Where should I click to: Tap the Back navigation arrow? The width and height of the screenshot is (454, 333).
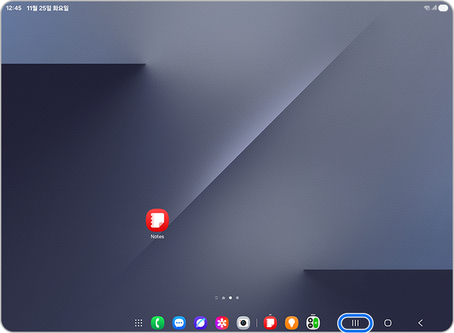tap(420, 323)
